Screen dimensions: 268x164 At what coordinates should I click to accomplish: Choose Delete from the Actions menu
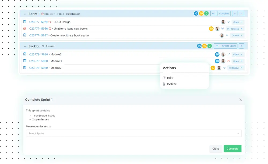[x=172, y=84]
